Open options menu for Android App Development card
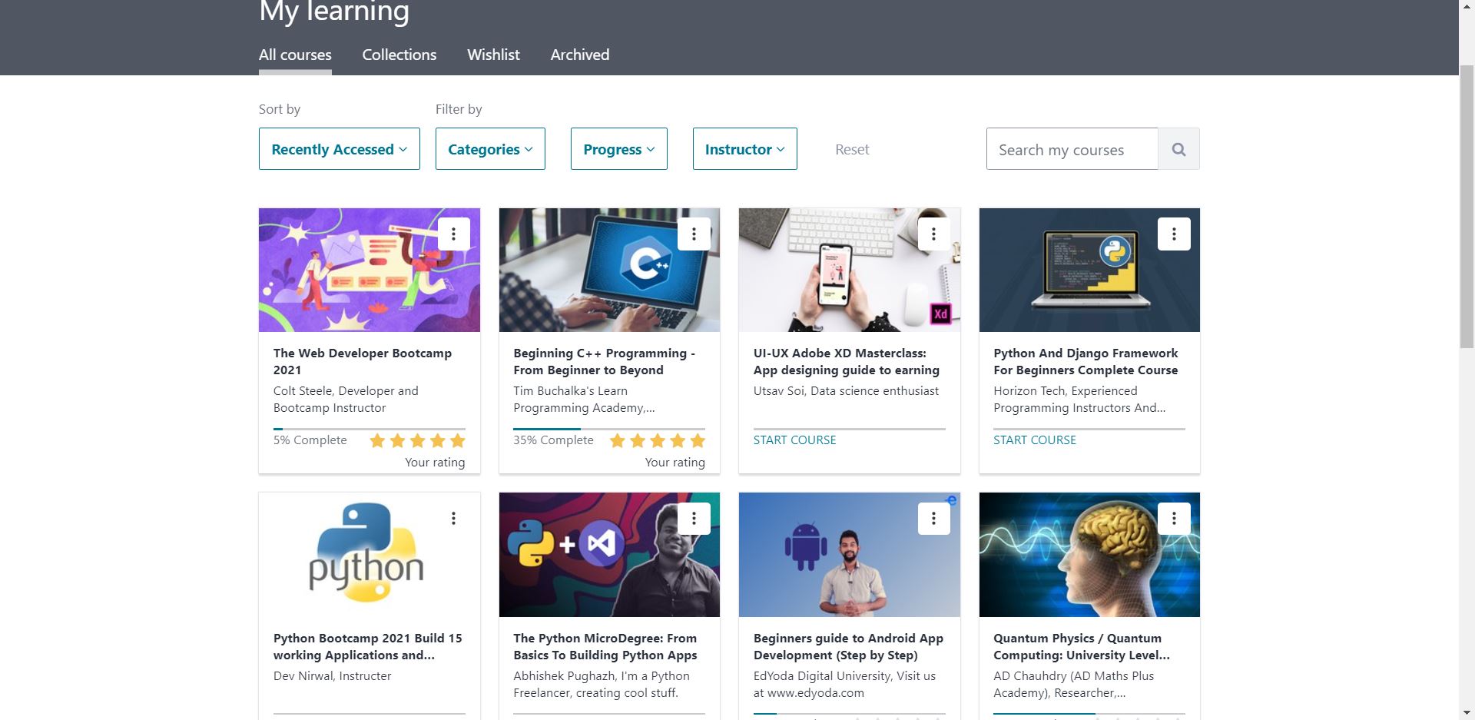 click(934, 519)
